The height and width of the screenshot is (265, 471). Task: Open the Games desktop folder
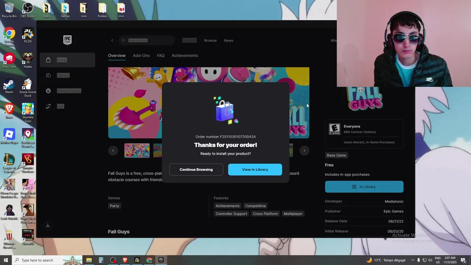click(65, 10)
